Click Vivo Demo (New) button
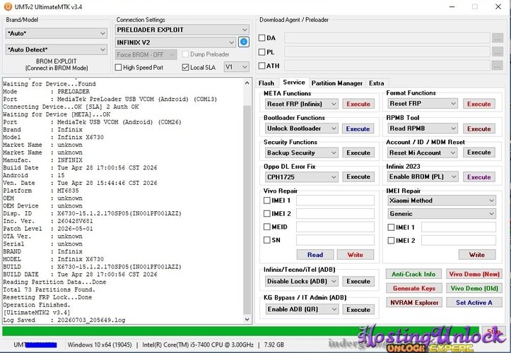 (x=474, y=274)
